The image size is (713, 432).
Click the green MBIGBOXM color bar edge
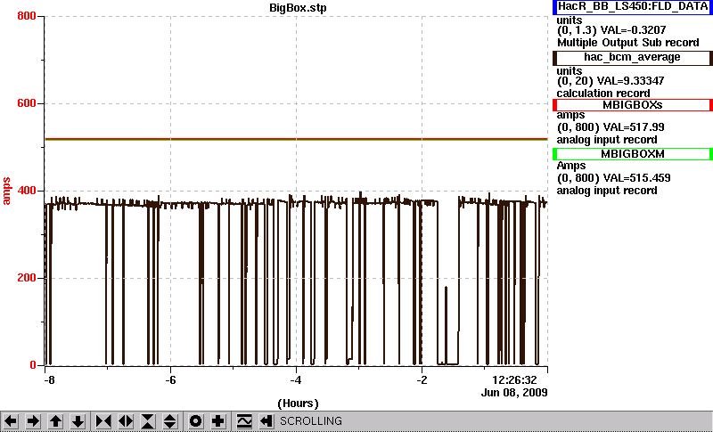pyautogui.click(x=555, y=154)
